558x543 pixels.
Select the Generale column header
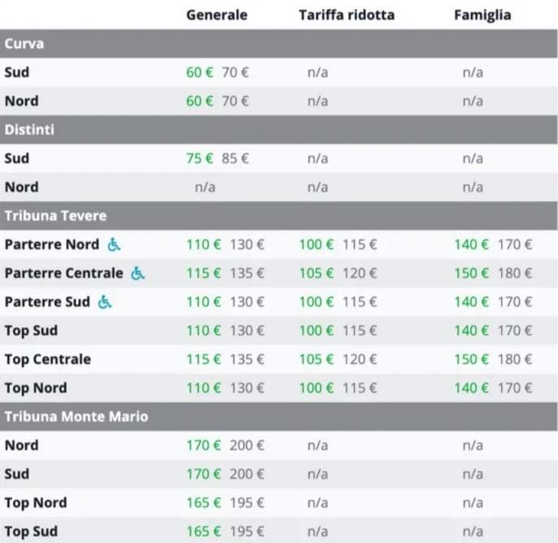(216, 15)
